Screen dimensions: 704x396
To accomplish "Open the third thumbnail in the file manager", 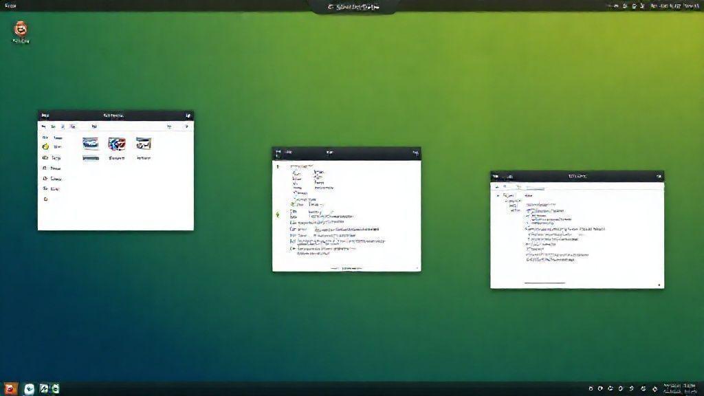I will pos(144,143).
